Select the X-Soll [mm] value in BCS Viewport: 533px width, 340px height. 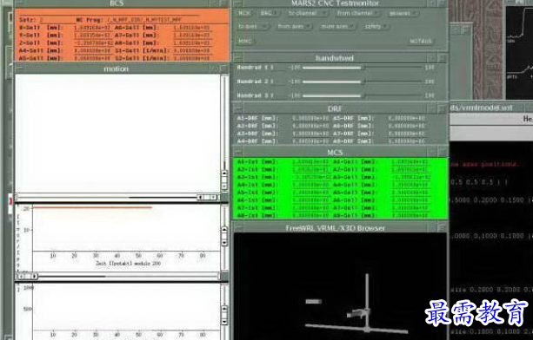(x=93, y=28)
